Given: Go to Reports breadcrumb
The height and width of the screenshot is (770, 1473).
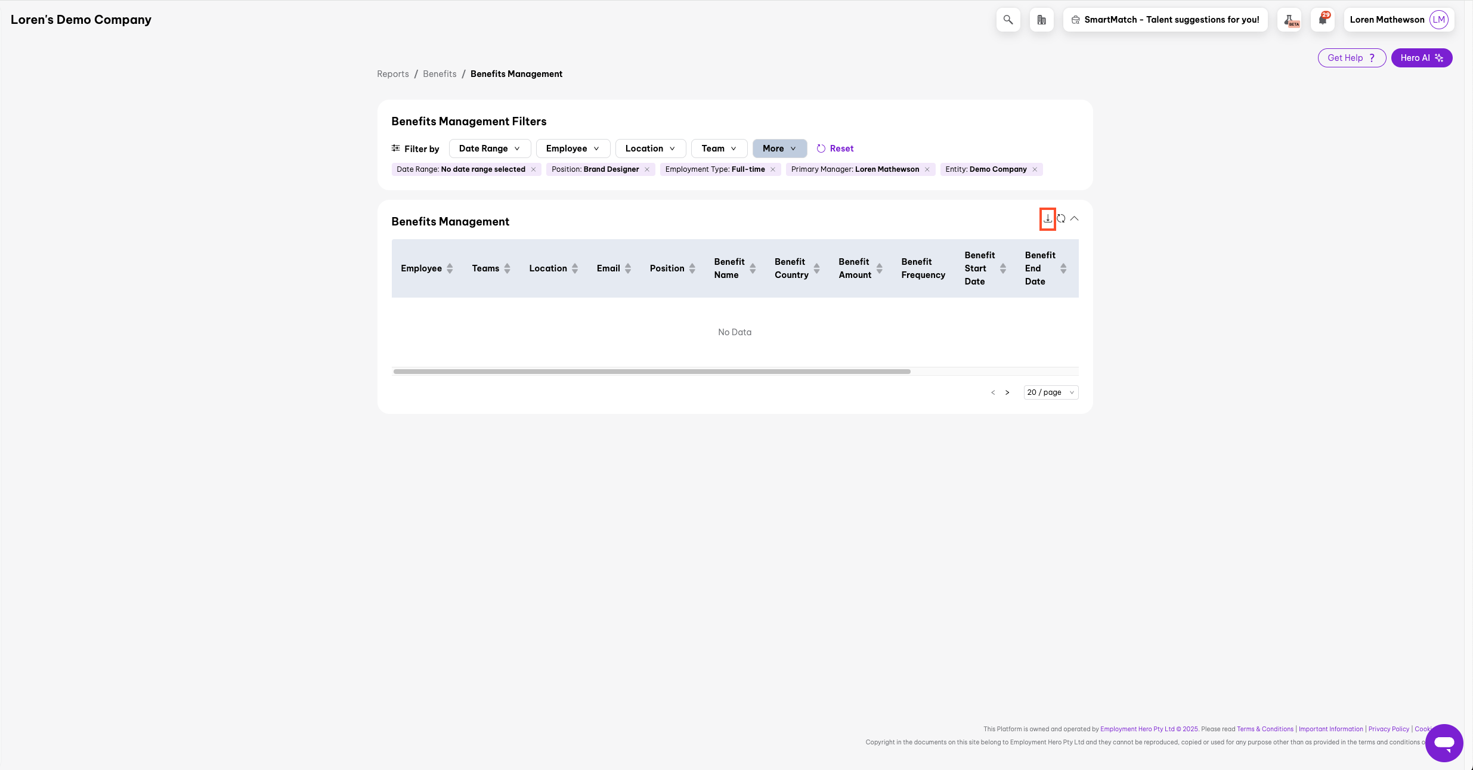Looking at the screenshot, I should tap(392, 74).
